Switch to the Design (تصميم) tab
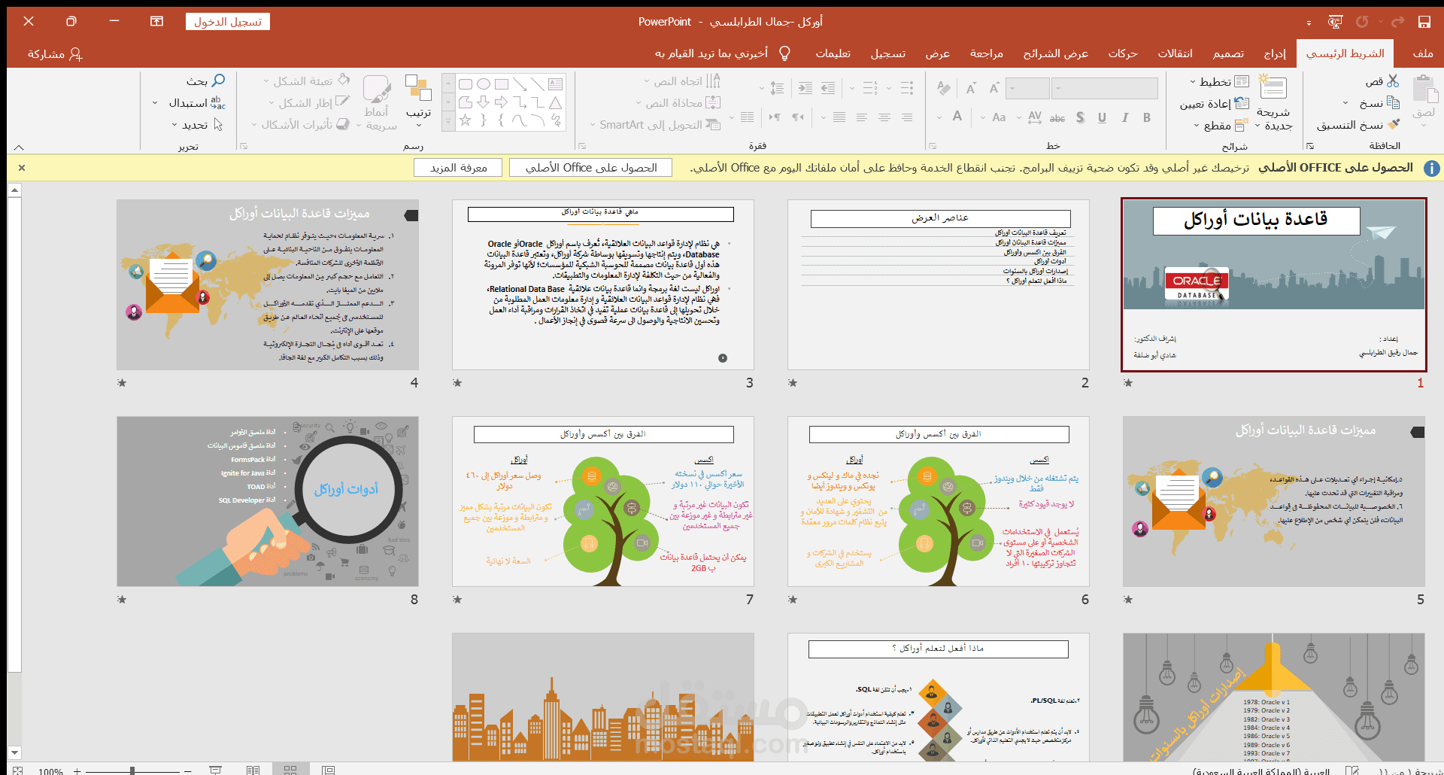 pyautogui.click(x=1228, y=53)
